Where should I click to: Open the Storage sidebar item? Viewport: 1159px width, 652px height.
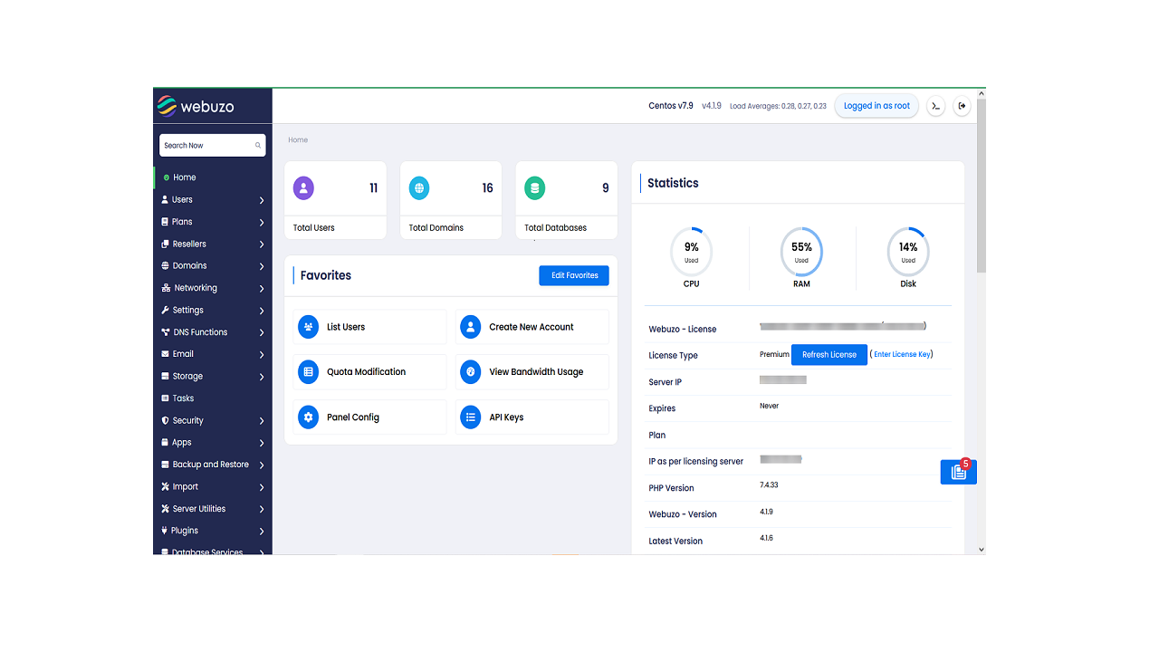click(213, 376)
